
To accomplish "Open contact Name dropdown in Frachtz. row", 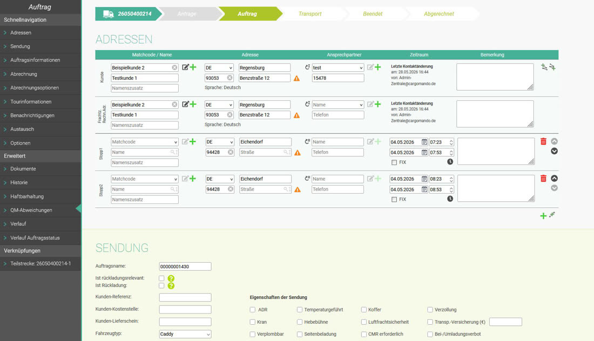I will [x=338, y=105].
